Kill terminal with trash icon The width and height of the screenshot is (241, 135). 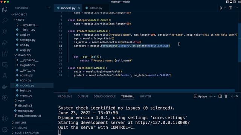[x=226, y=96]
